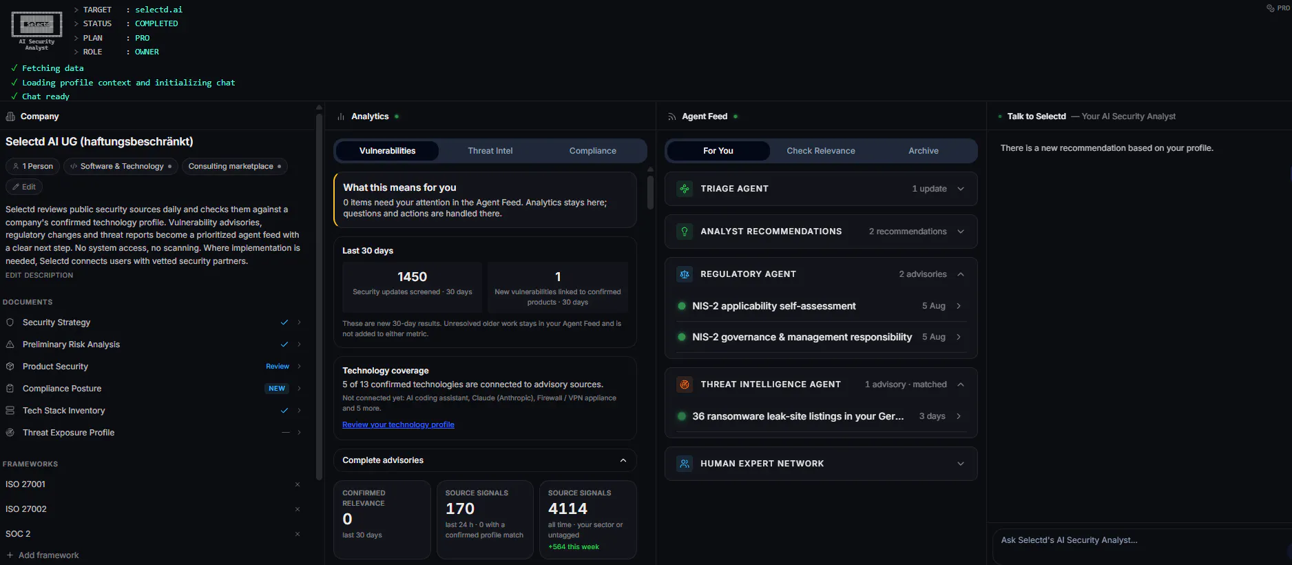Open the Threat Exposure Profile document
The height and width of the screenshot is (565, 1292).
click(x=154, y=433)
